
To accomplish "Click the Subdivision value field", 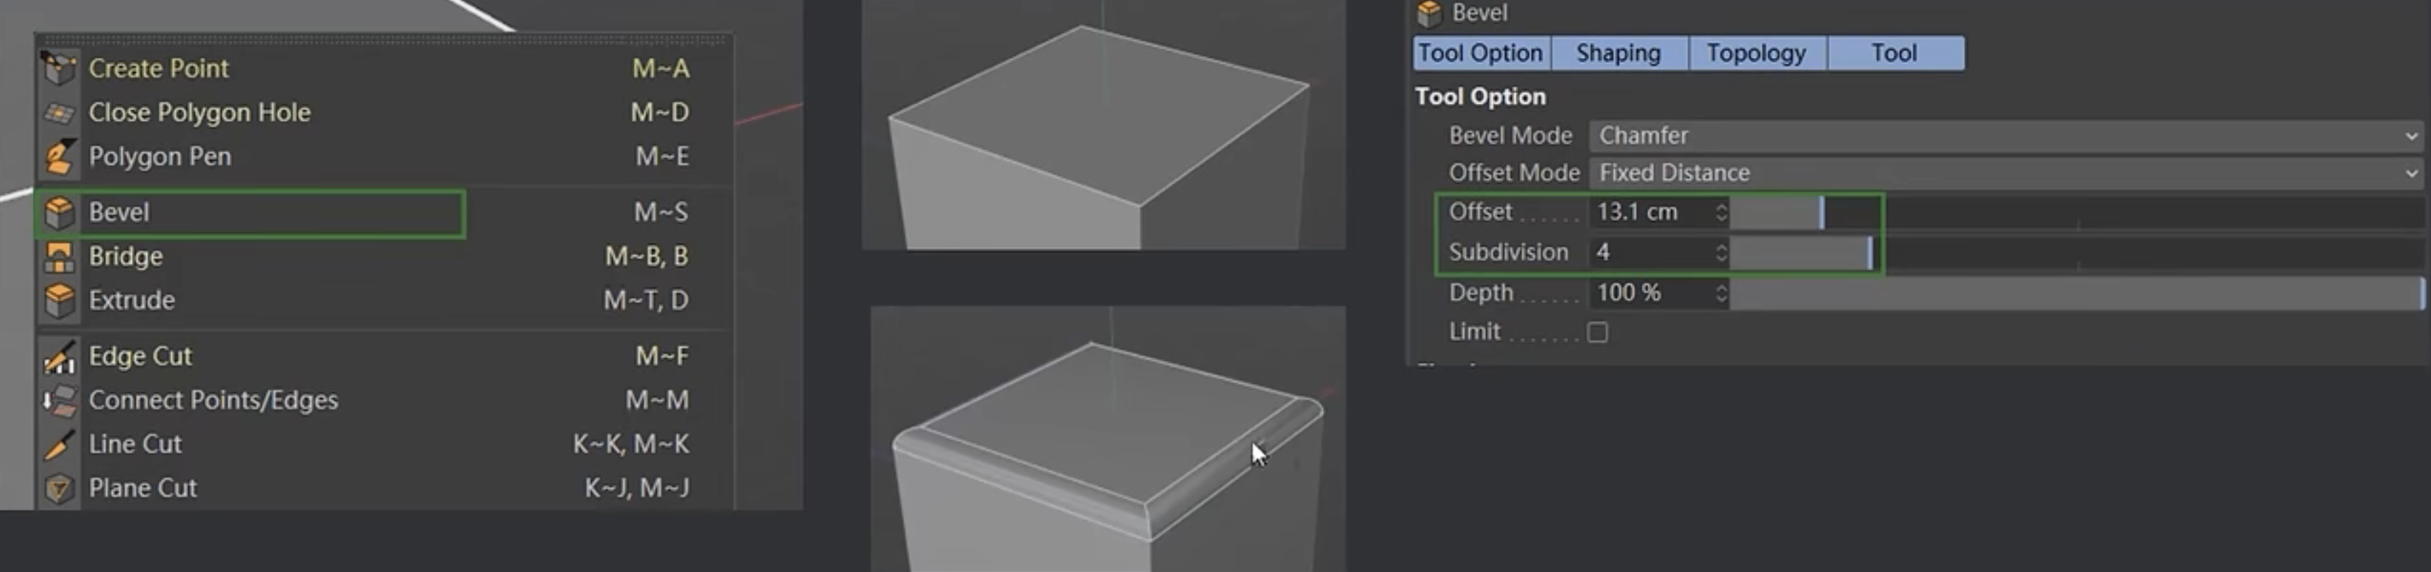I will pyautogui.click(x=1652, y=253).
